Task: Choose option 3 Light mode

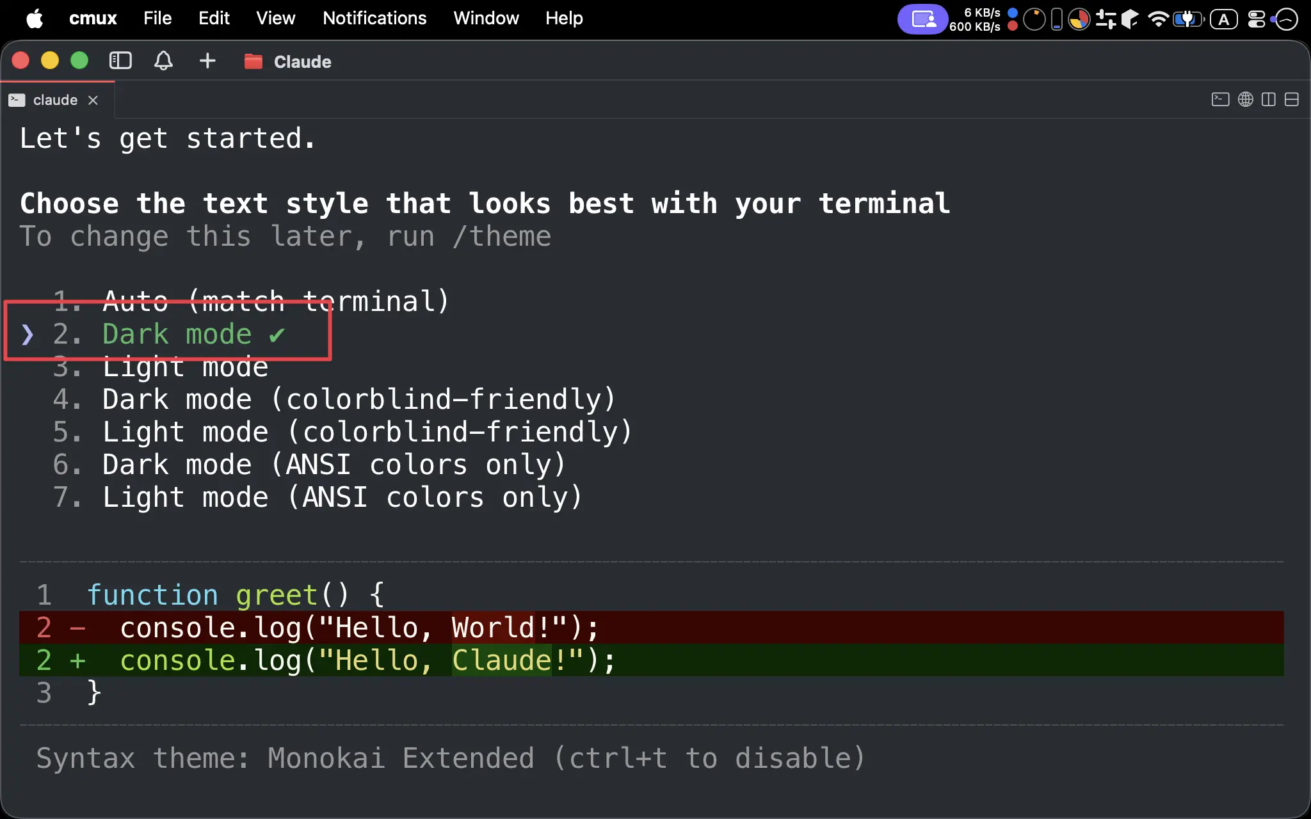Action: [x=160, y=367]
